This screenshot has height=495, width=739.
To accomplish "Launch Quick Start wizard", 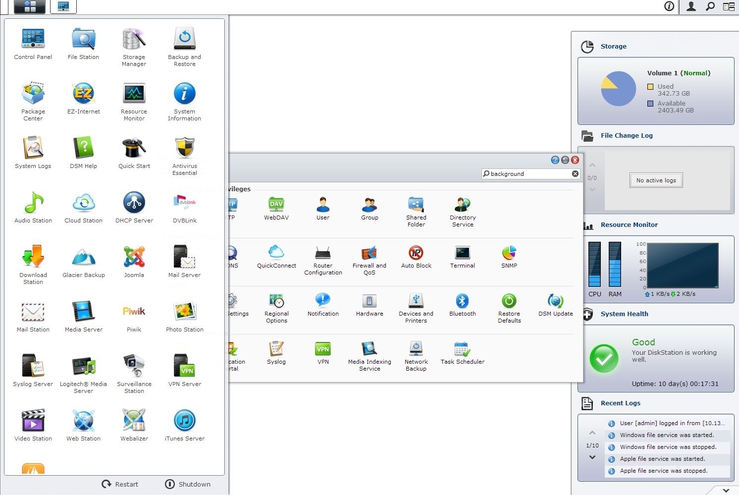I will tap(134, 153).
